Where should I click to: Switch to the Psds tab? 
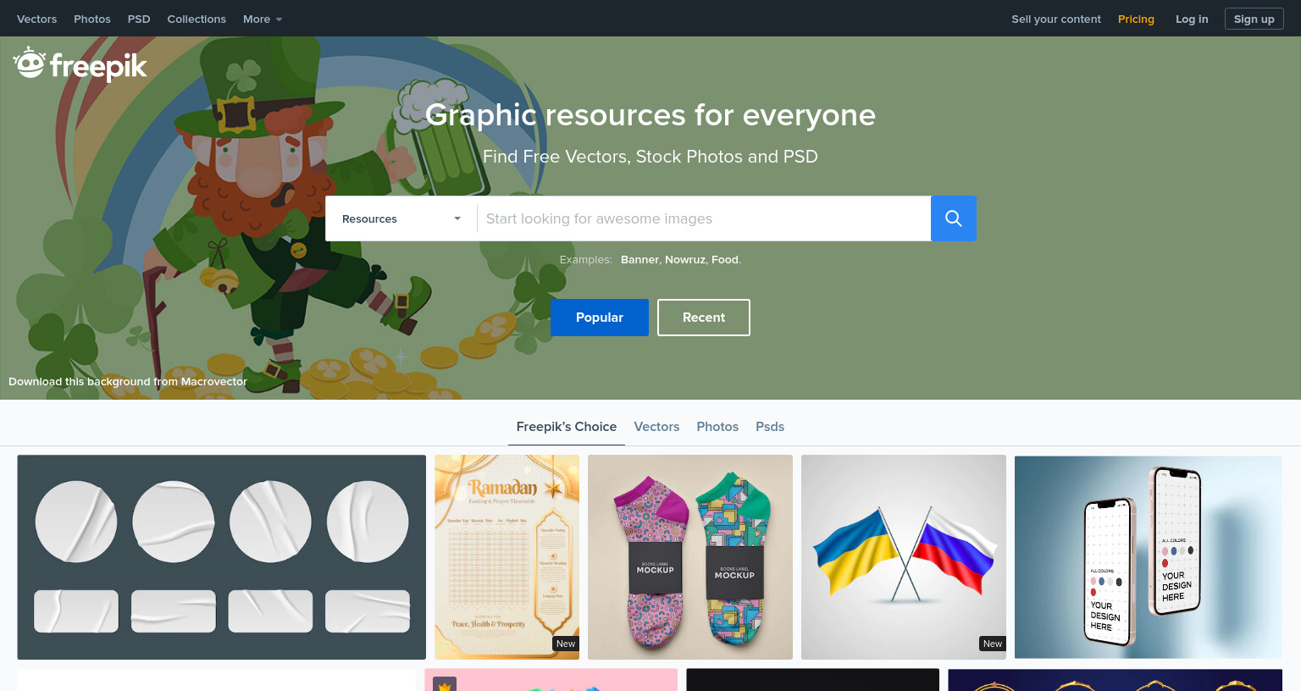(x=770, y=427)
